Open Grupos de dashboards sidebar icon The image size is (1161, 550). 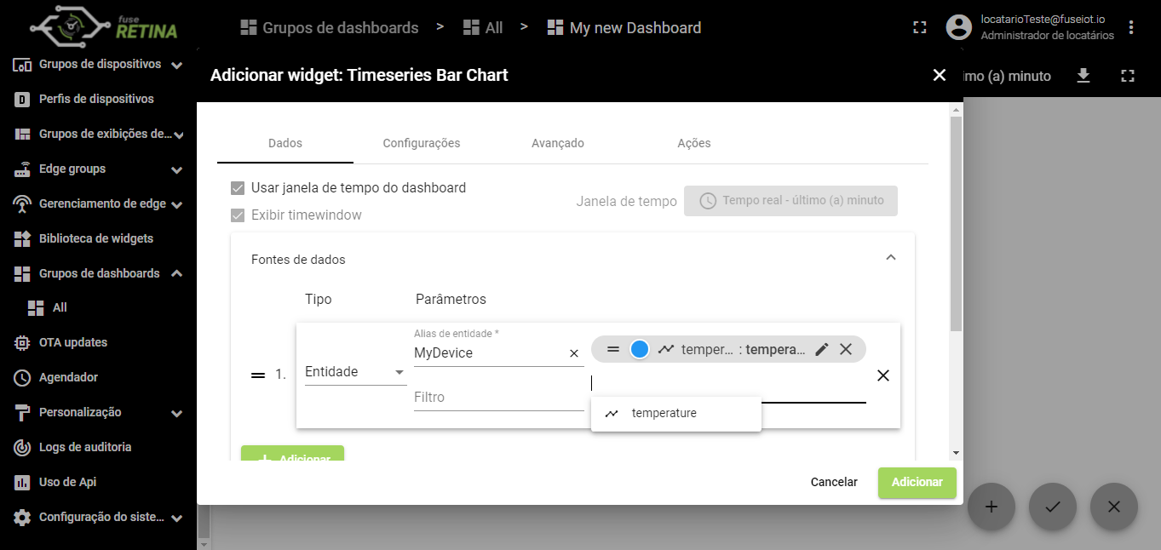(x=22, y=273)
